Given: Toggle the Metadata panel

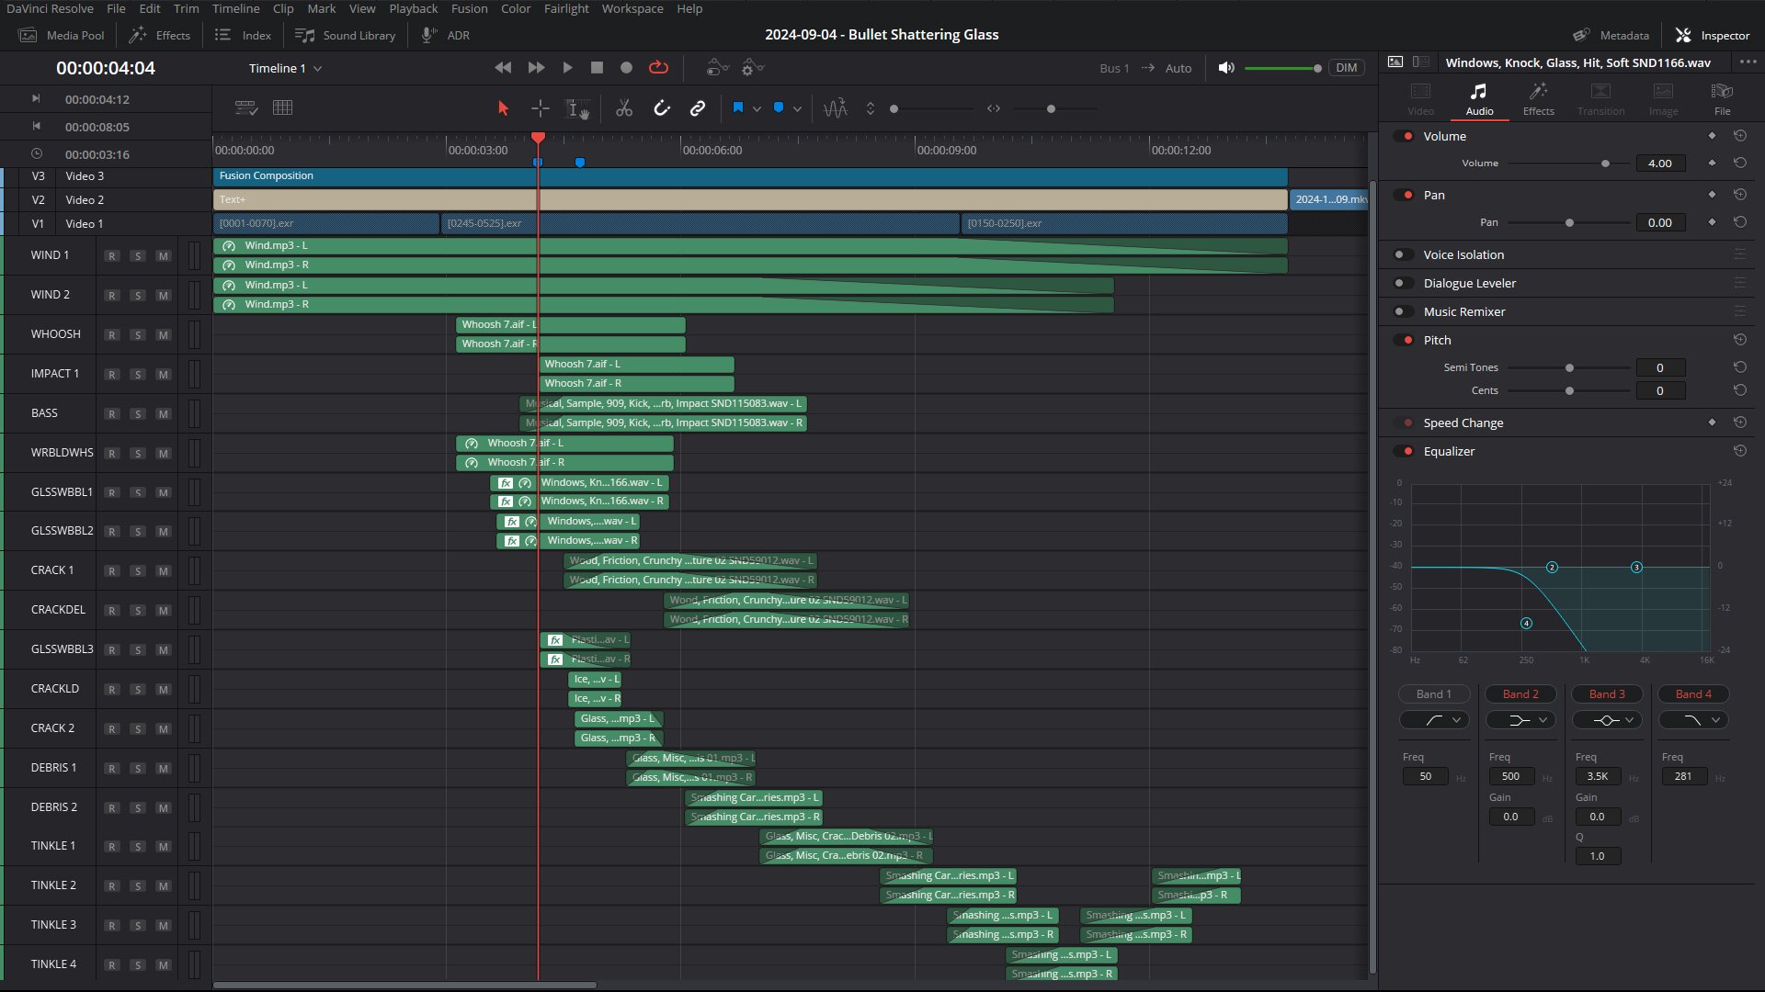Looking at the screenshot, I should 1611,35.
